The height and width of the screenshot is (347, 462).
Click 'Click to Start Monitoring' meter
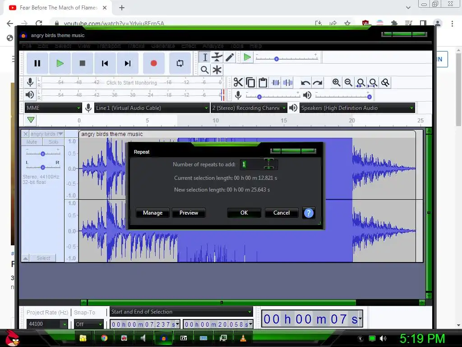pyautogui.click(x=132, y=83)
